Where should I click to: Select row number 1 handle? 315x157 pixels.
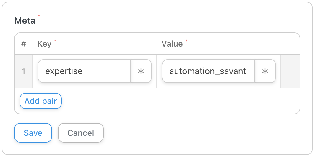[x=24, y=71]
